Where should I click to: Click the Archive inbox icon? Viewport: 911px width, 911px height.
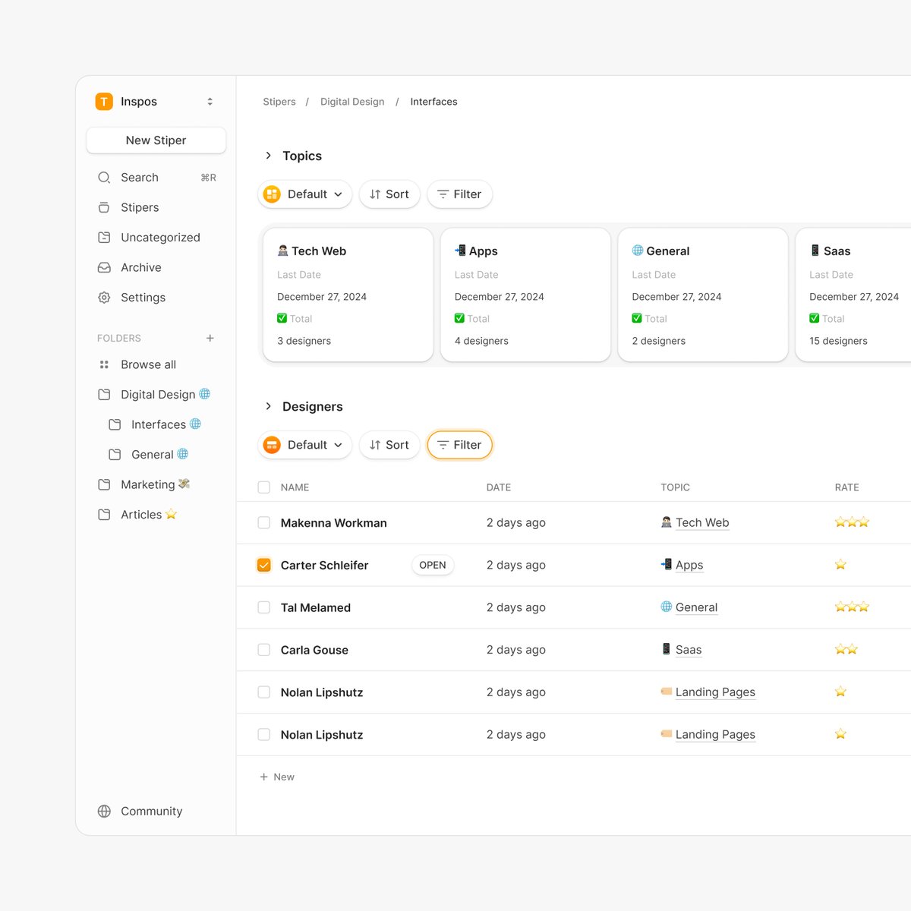[104, 267]
